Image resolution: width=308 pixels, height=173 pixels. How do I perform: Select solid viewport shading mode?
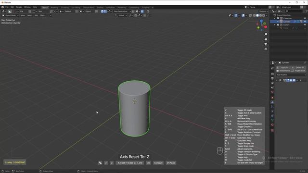257,15
